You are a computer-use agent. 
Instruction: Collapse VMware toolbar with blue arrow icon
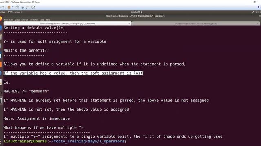point(259,7)
